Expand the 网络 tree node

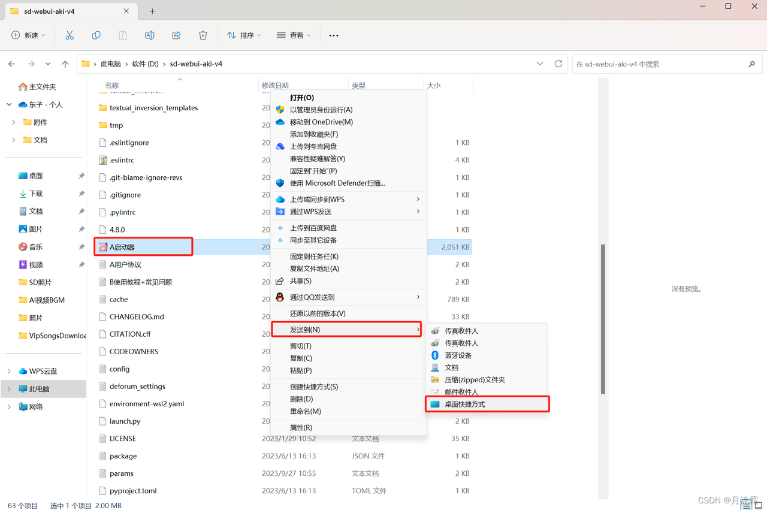click(x=9, y=406)
